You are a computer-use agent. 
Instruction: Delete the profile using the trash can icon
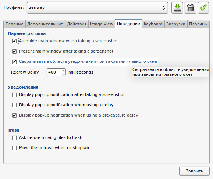191,8
